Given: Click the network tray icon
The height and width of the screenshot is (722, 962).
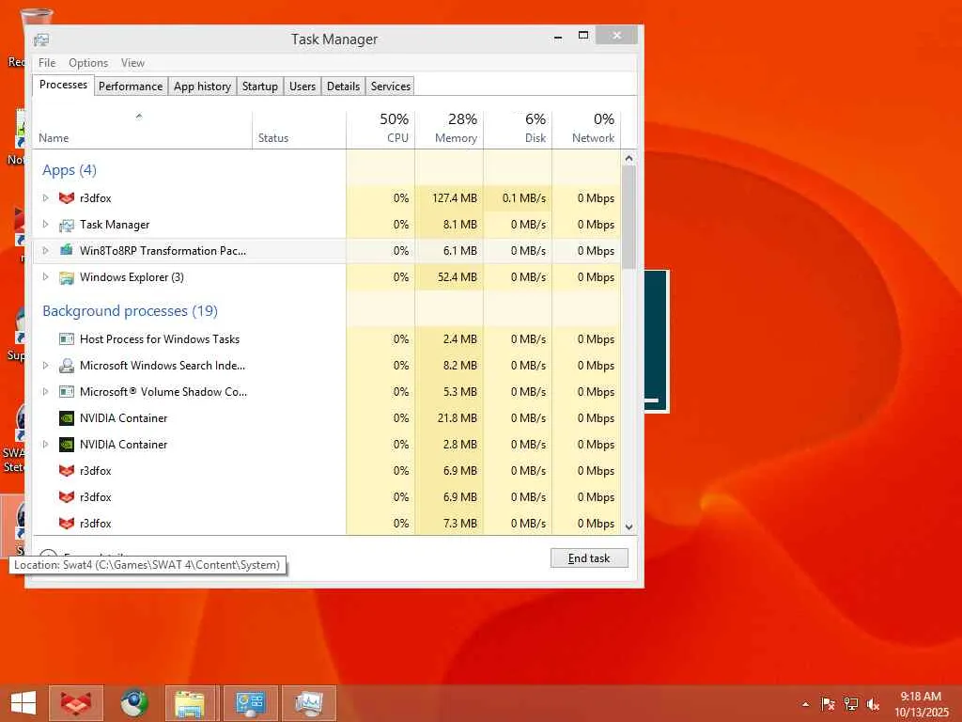Looking at the screenshot, I should (x=851, y=704).
